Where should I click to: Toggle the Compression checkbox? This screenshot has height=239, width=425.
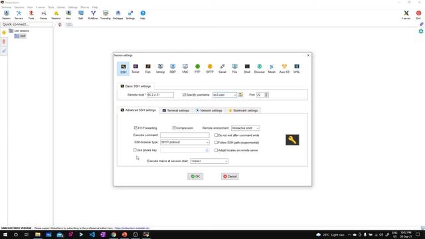174,127
